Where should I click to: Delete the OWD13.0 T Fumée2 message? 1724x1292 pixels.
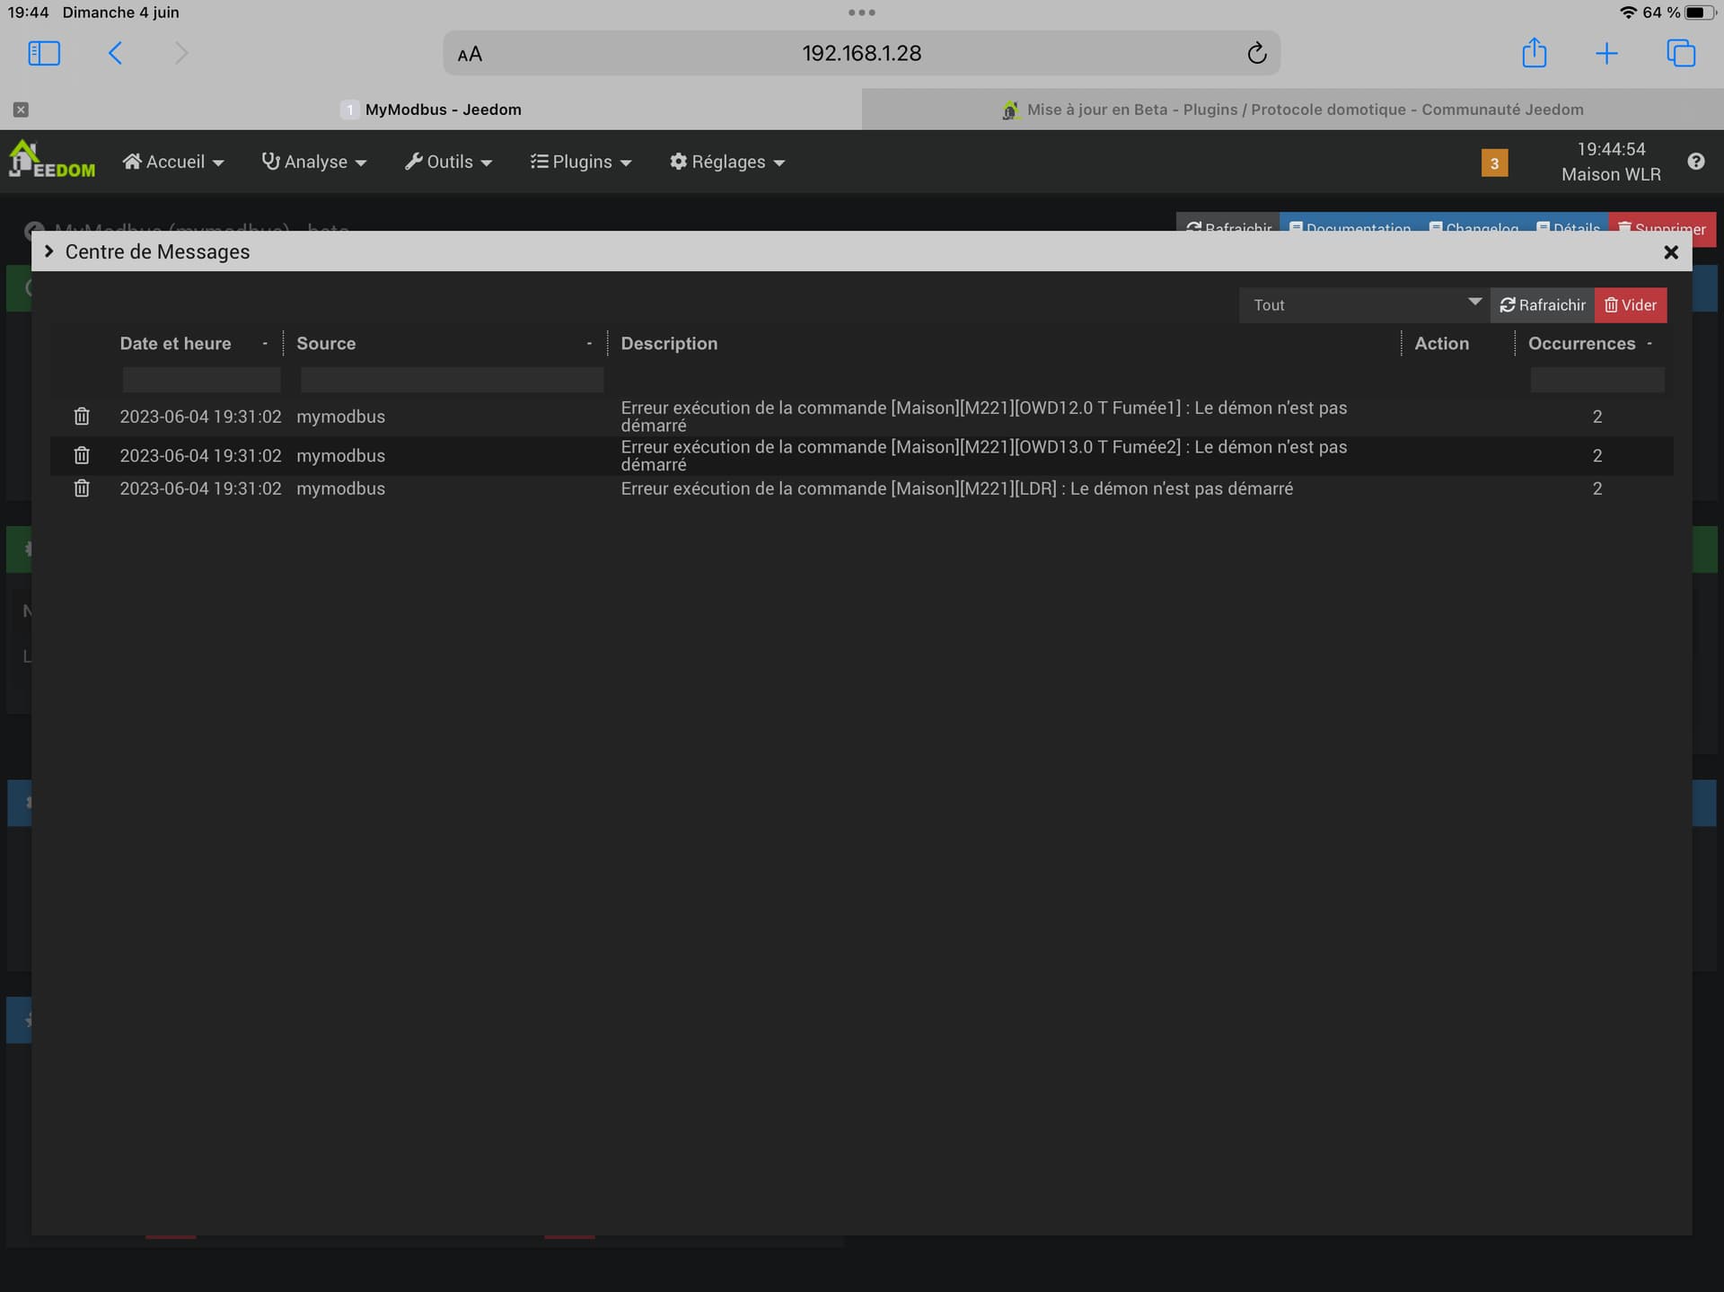tap(82, 455)
